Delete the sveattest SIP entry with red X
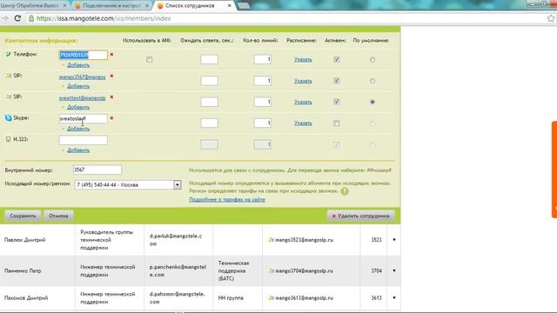Viewport: 557px width, 313px height. tap(111, 97)
